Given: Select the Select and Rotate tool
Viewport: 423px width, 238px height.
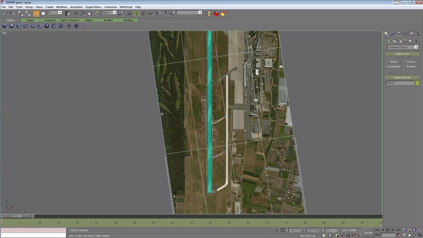Looking at the screenshot, I should click(x=83, y=13).
